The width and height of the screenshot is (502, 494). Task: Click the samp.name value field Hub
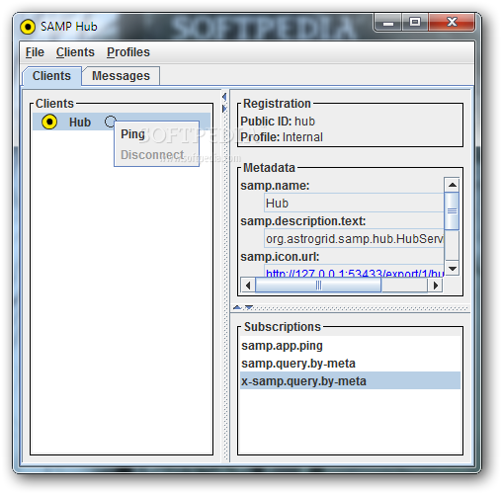[354, 204]
